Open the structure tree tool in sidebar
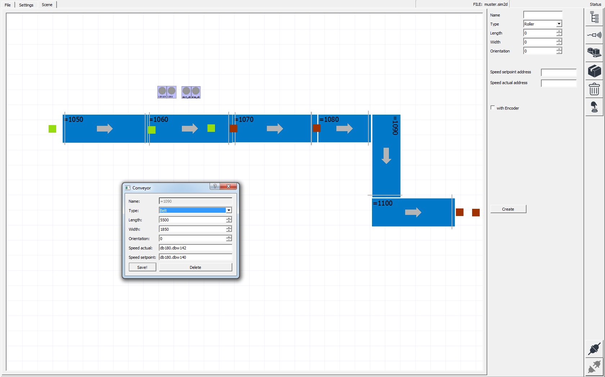605x377 pixels. (x=594, y=17)
